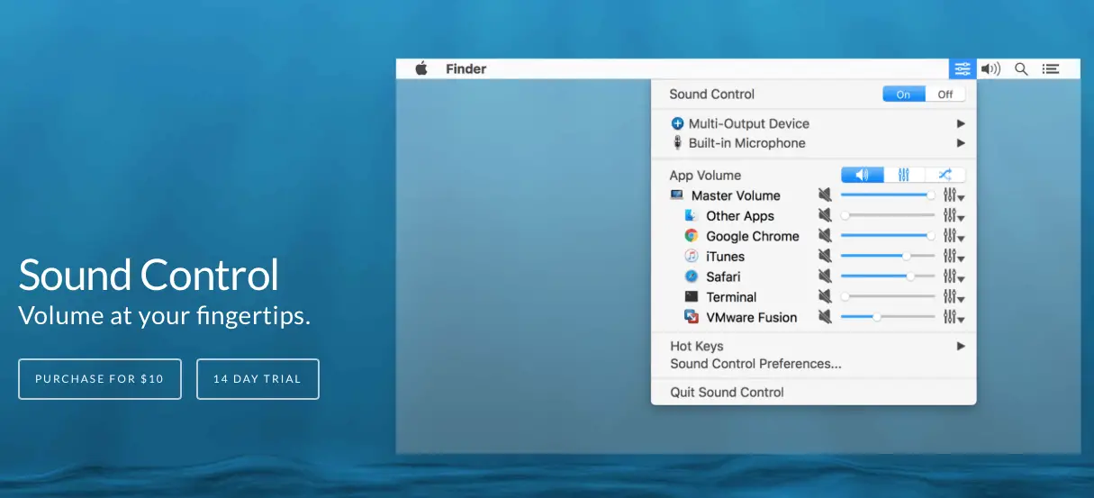Open equalizer for Other Apps
1094x498 pixels.
(x=954, y=216)
